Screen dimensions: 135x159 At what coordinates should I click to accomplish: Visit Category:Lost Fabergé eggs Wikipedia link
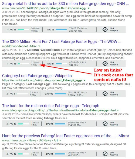(x=37, y=76)
